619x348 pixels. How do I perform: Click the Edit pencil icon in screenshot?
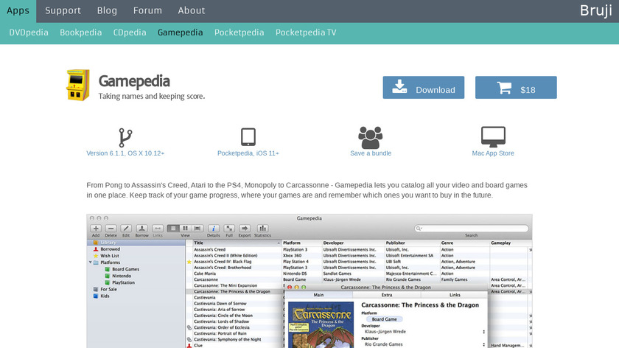click(126, 229)
